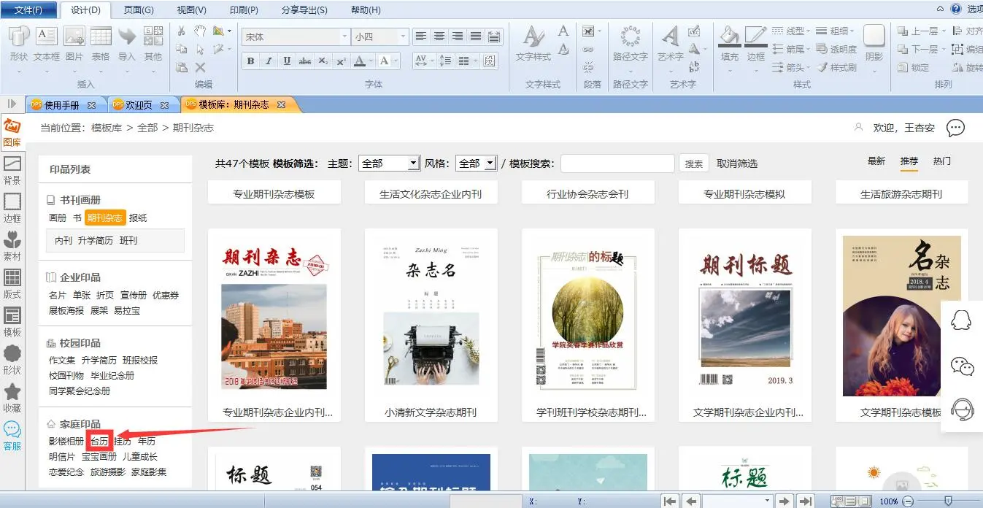Expand the 风格 style filter dropdown

490,163
